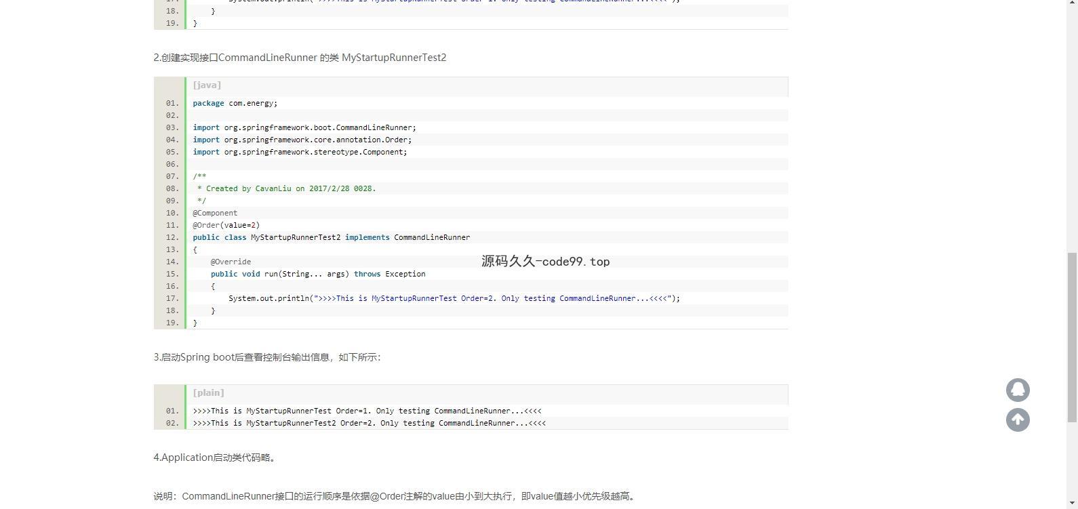Click the import CommandLineRunner code line

304,127
